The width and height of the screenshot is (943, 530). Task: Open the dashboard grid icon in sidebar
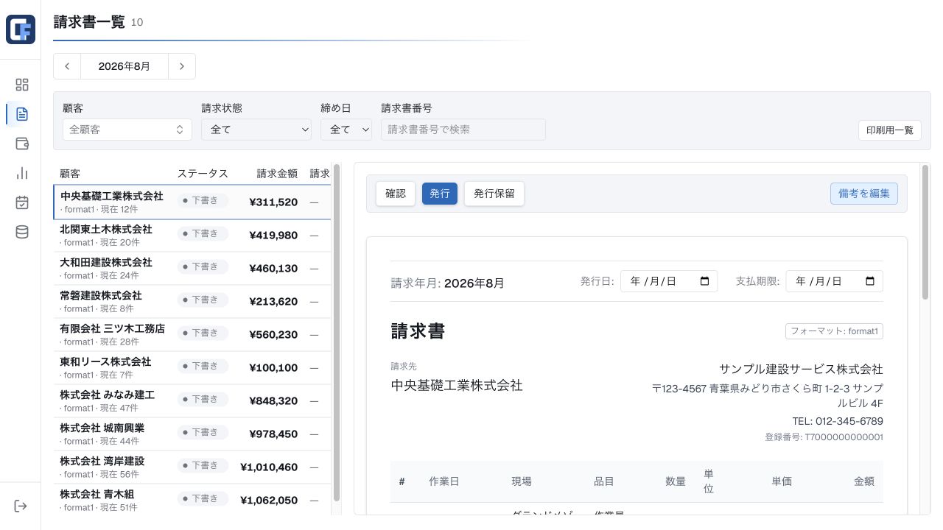(22, 85)
